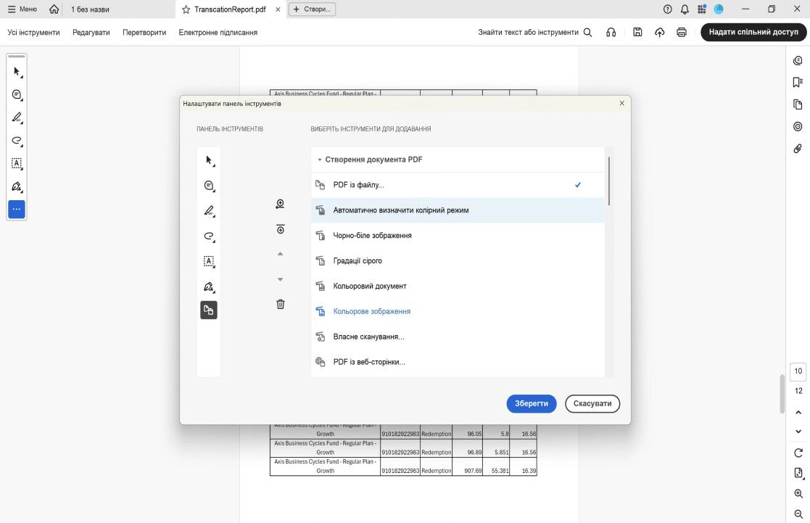The width and height of the screenshot is (810, 523).
Task: Select the text box tool in dialog toolbar list
Action: (209, 261)
